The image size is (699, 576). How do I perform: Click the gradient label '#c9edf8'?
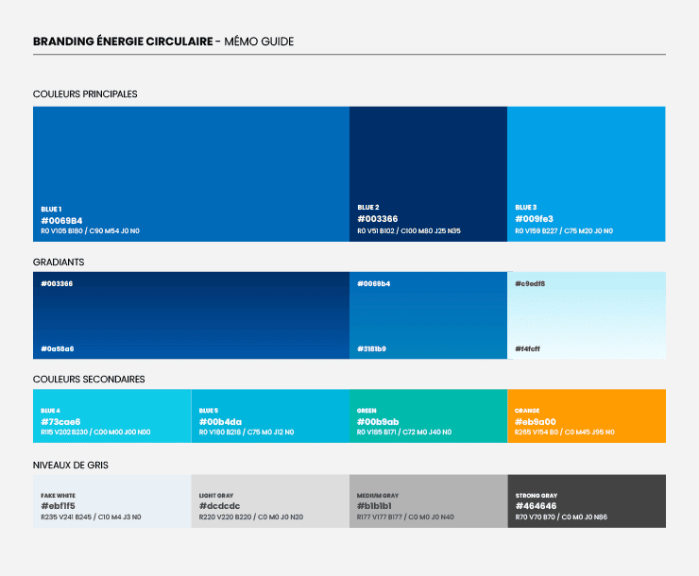[x=530, y=284]
